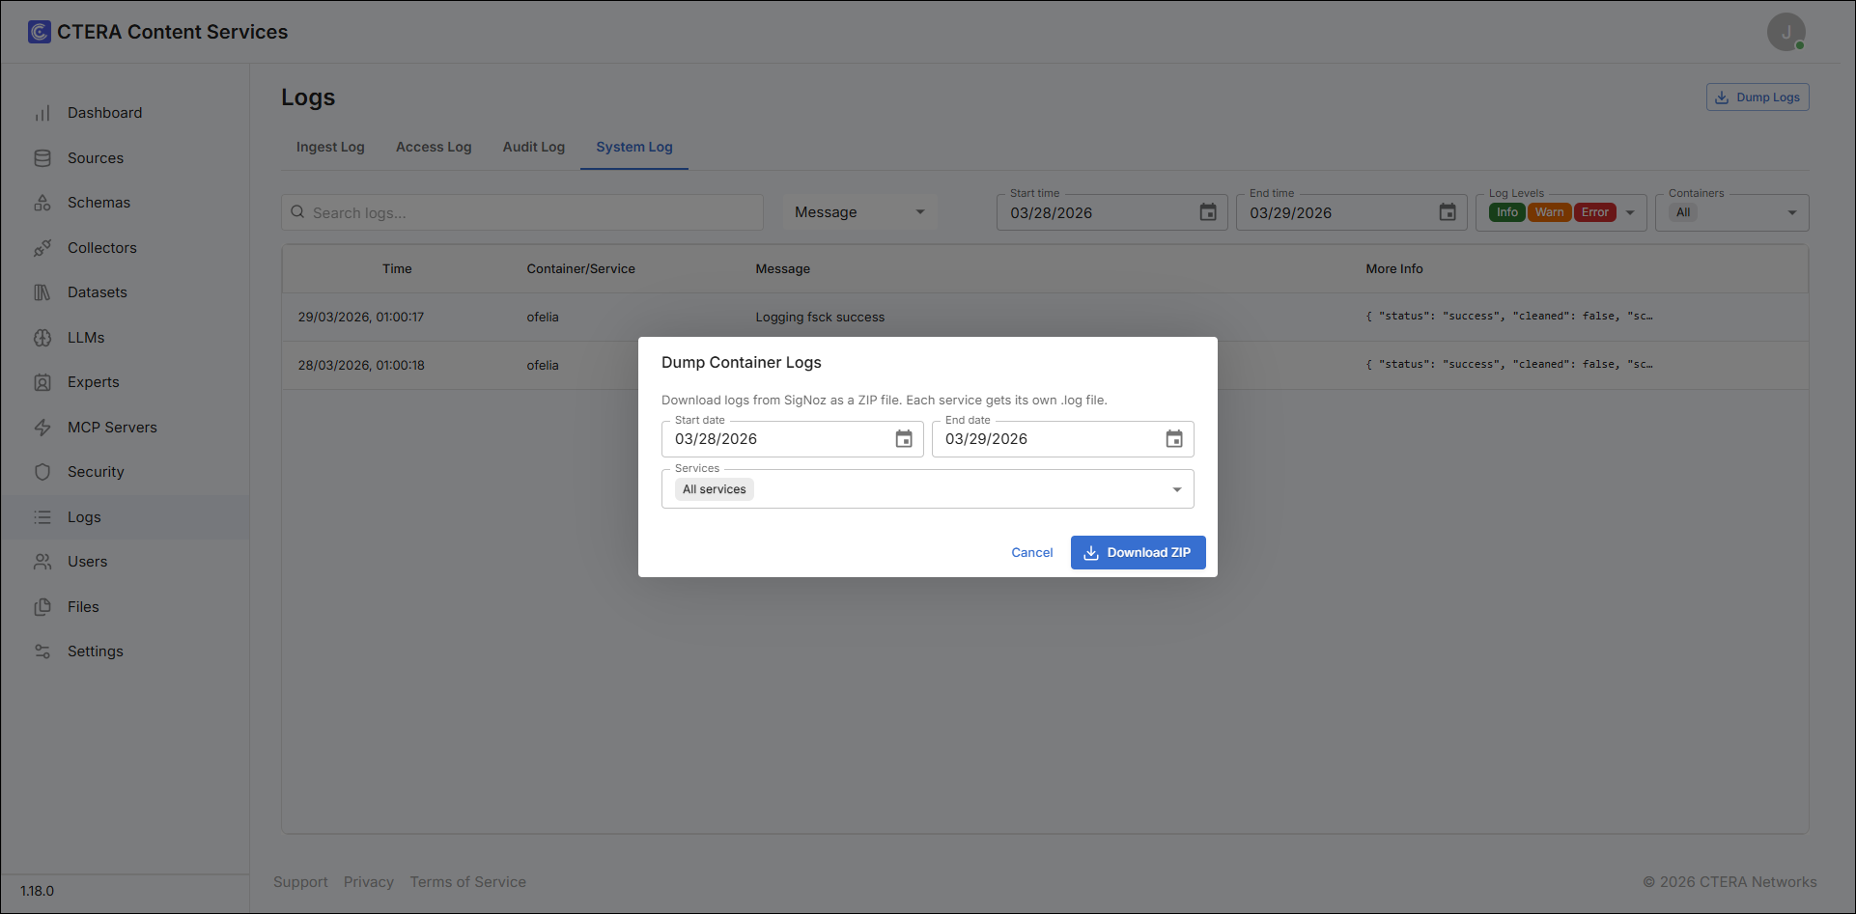Open the Containers All dropdown

(1732, 212)
